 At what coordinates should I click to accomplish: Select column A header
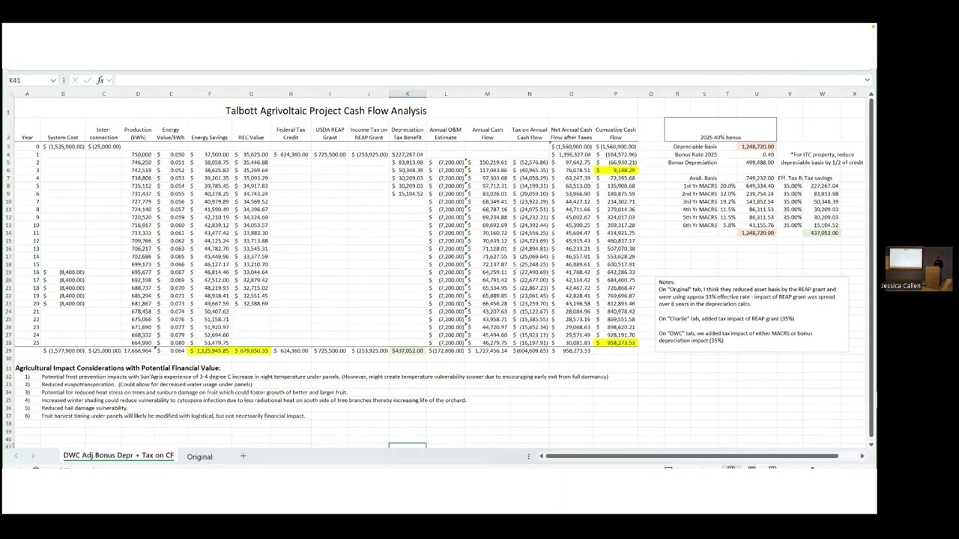tap(27, 94)
